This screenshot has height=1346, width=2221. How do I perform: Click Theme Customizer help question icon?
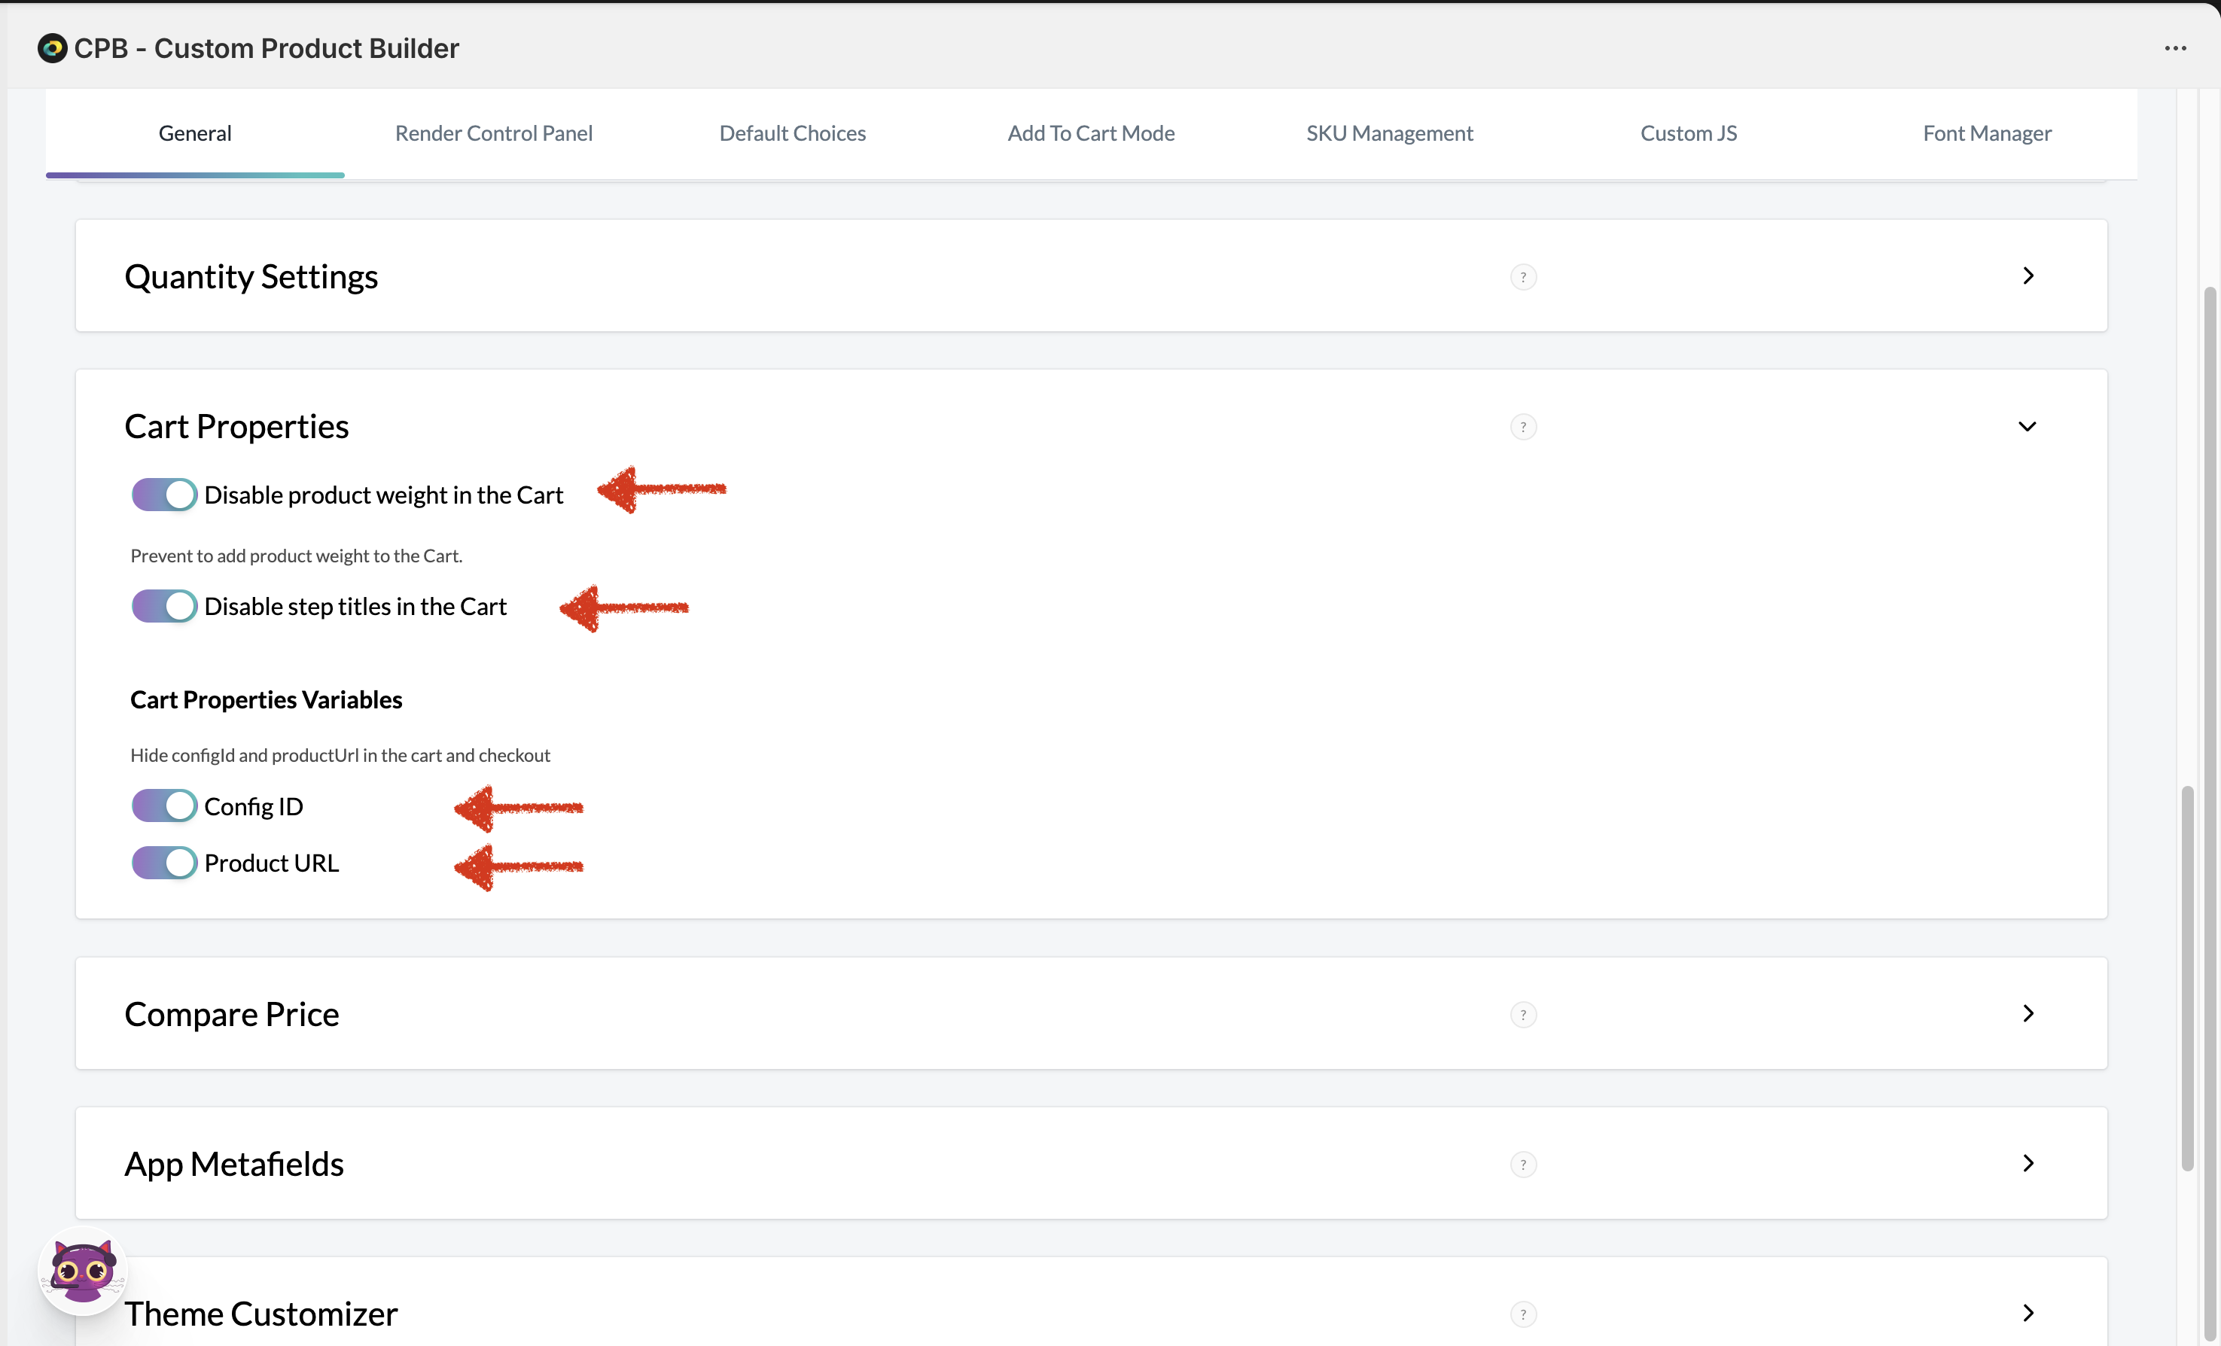point(1523,1314)
